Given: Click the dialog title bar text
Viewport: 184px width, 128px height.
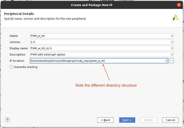Looking at the screenshot, I should coord(92,5).
